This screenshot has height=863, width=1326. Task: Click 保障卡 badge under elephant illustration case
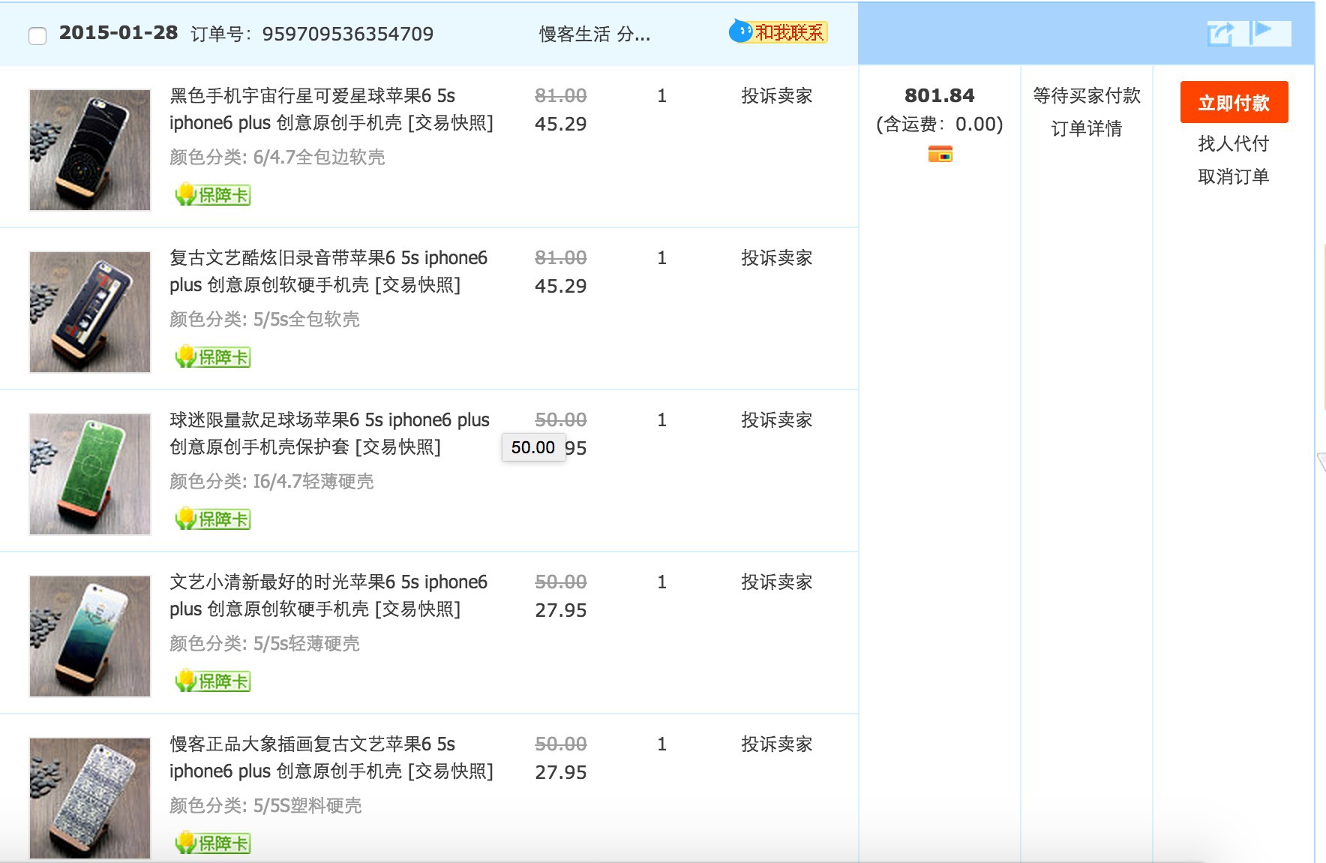[x=213, y=843]
